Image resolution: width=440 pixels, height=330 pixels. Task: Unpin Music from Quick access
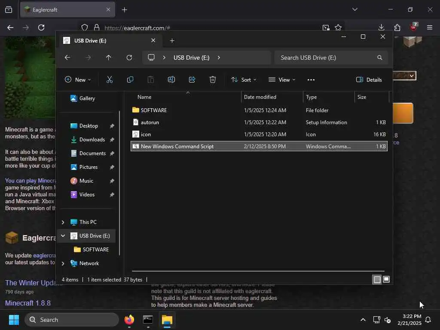pyautogui.click(x=112, y=181)
